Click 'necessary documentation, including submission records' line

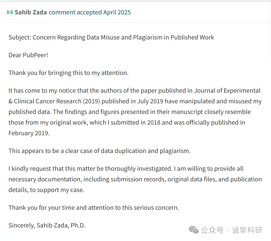point(135,179)
